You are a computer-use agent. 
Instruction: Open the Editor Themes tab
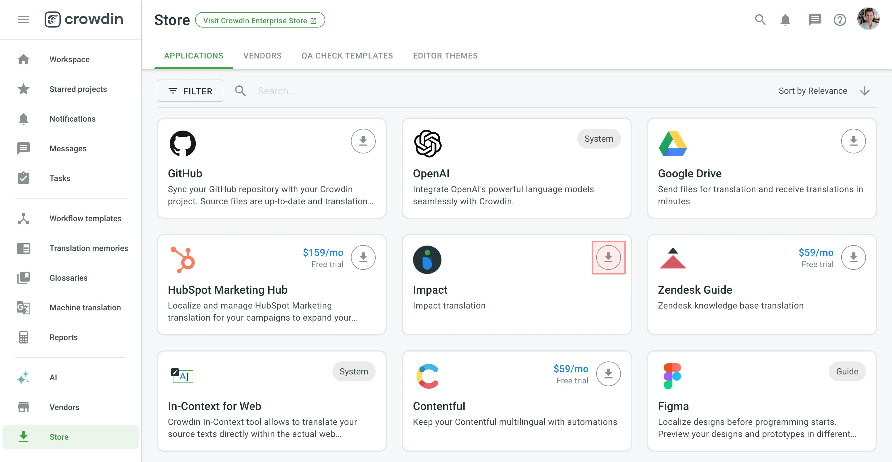coord(445,56)
